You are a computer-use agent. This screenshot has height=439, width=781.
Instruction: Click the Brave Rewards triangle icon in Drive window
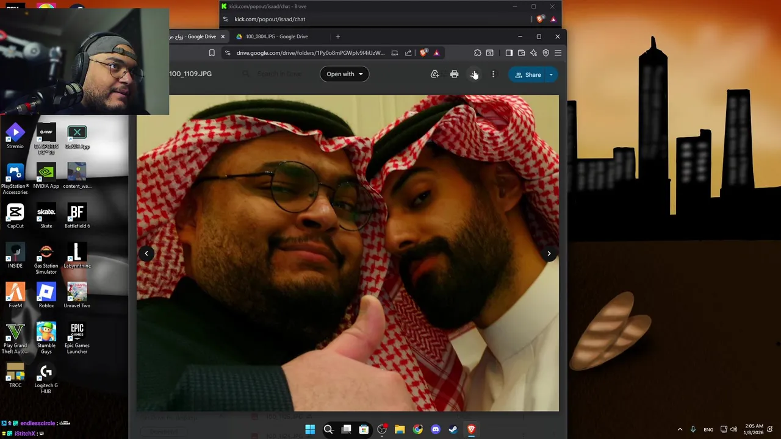(436, 53)
